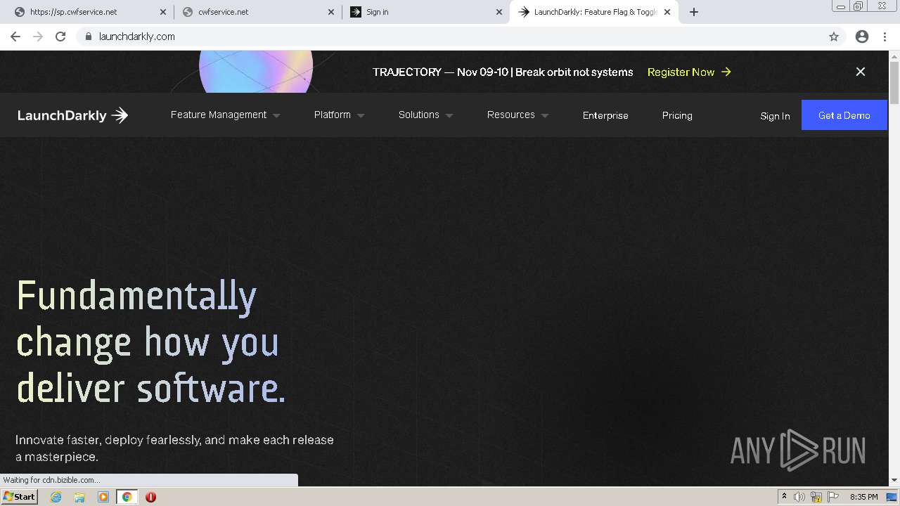Open the Pricing page
Image resolution: width=900 pixels, height=506 pixels.
click(677, 115)
